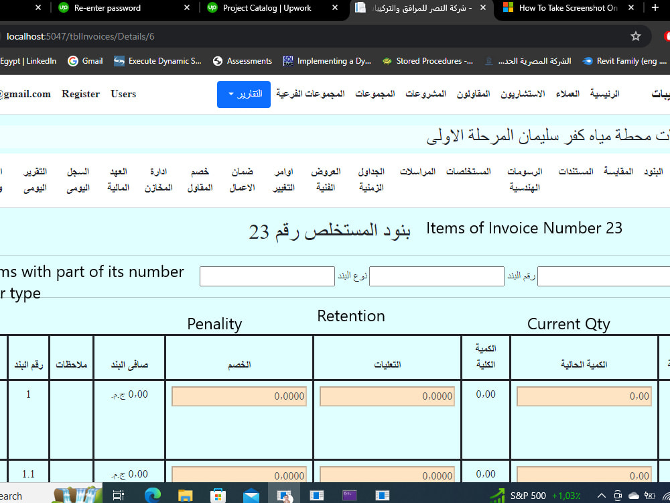Open the البنود project tab
This screenshot has height=503, width=670.
pos(653,172)
